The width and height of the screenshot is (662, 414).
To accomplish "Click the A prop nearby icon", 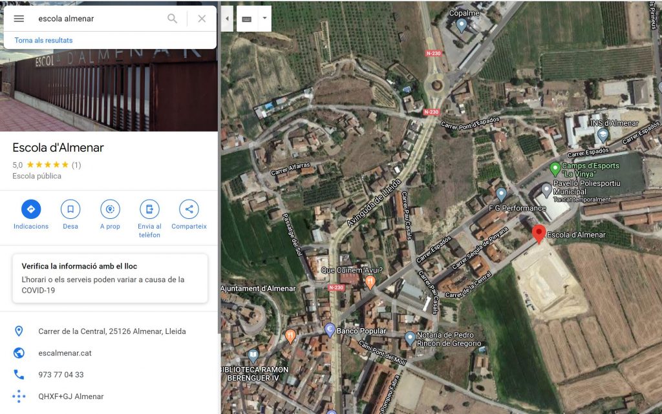I will coord(110,209).
